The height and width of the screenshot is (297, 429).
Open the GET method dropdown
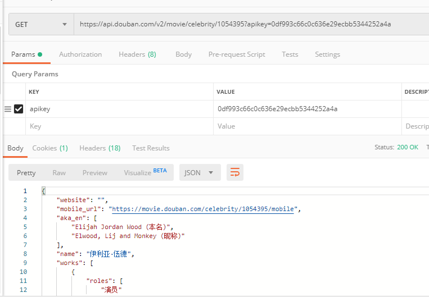[x=41, y=24]
